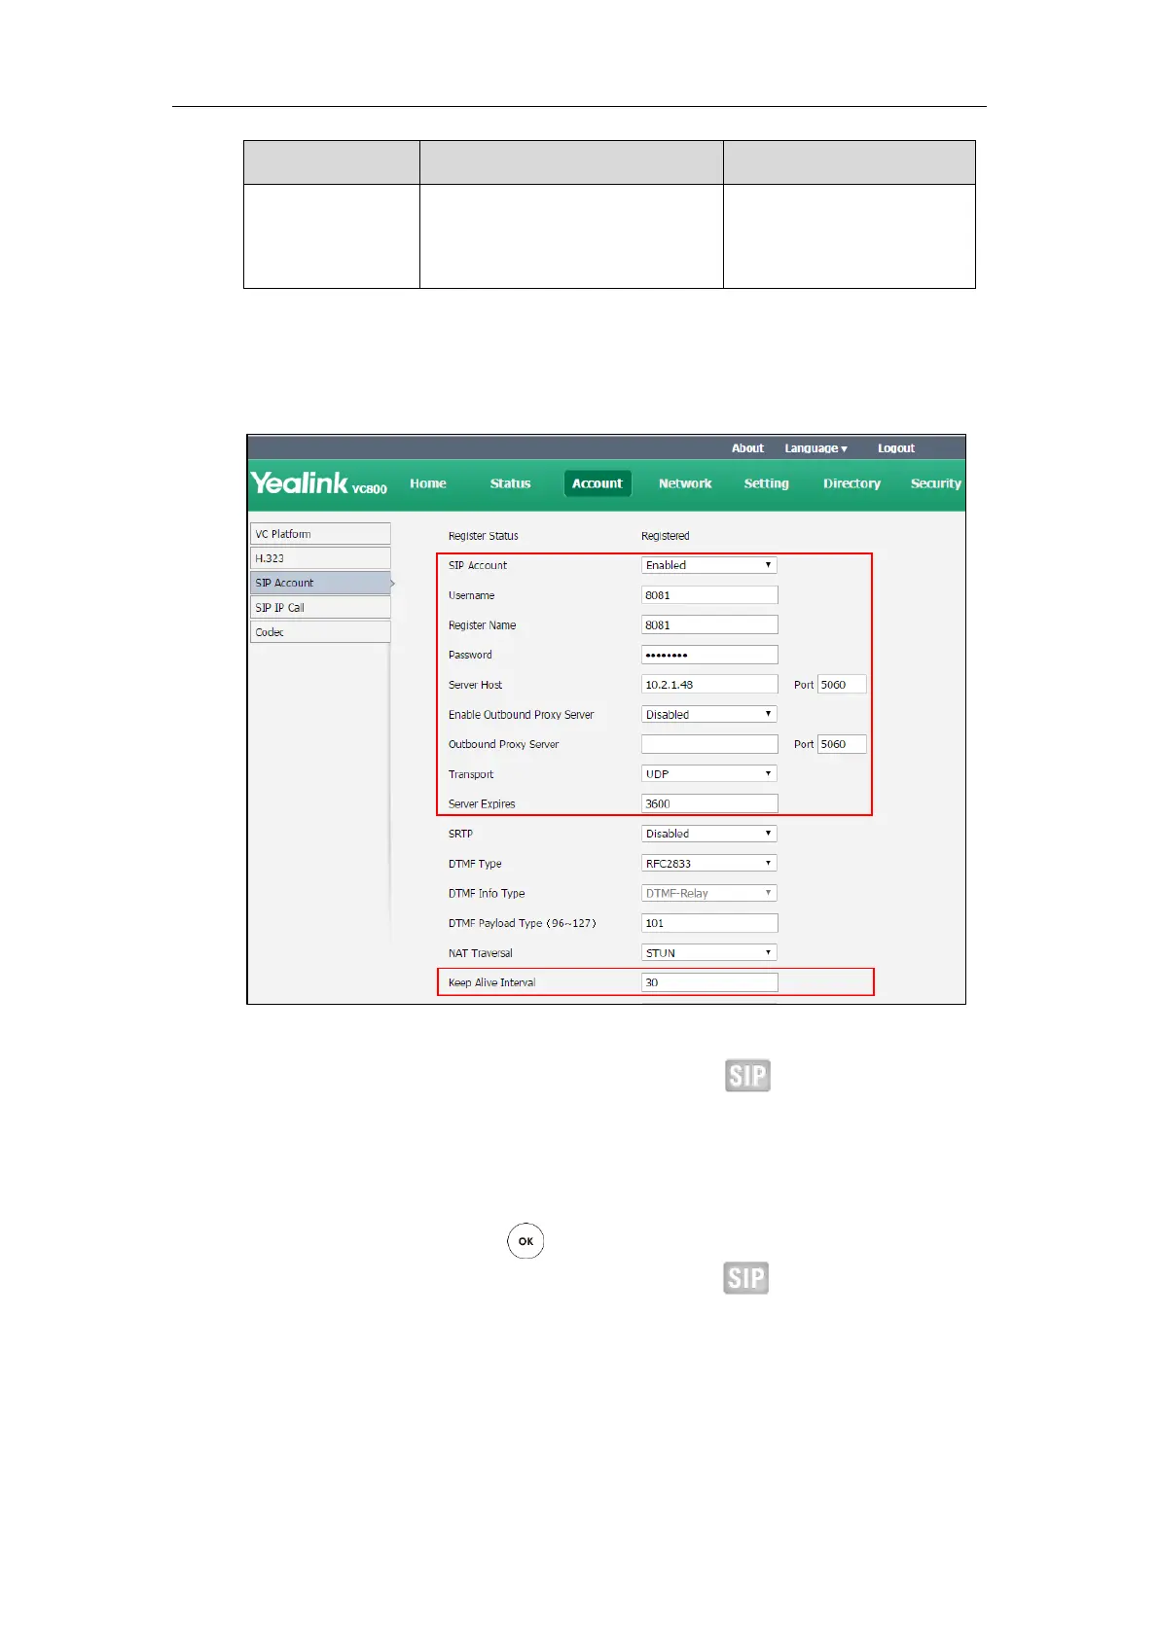The width and height of the screenshot is (1159, 1638).
Task: Open the SIP Account Enabled dropdown
Action: tap(709, 565)
